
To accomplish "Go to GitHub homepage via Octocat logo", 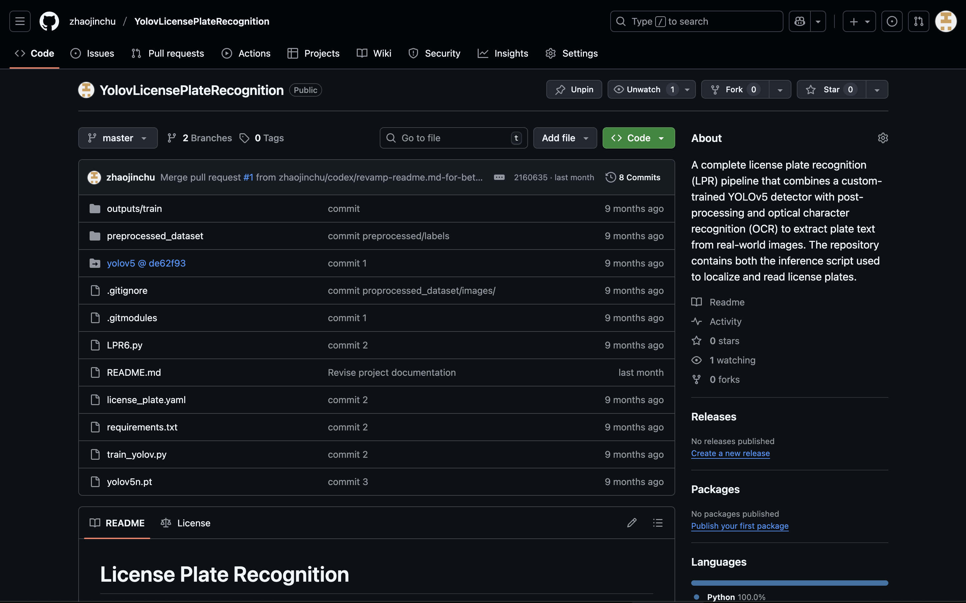I will click(49, 21).
